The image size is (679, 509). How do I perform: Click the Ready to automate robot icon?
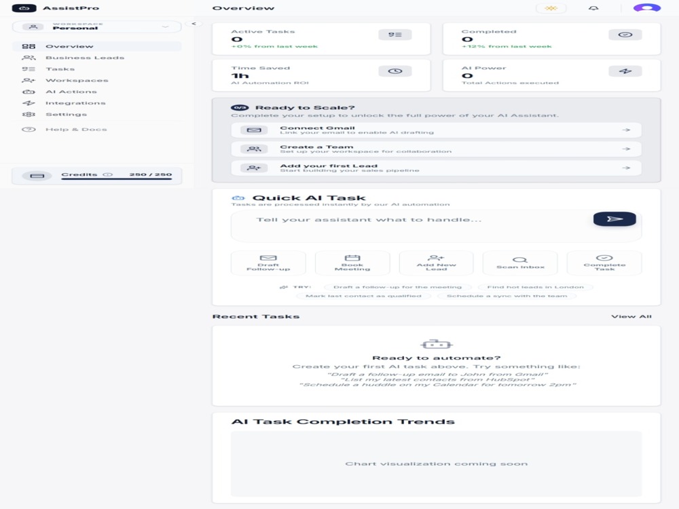[436, 345]
